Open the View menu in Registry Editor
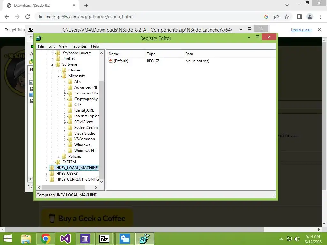Screen dimensions: 327x245 point(63,46)
